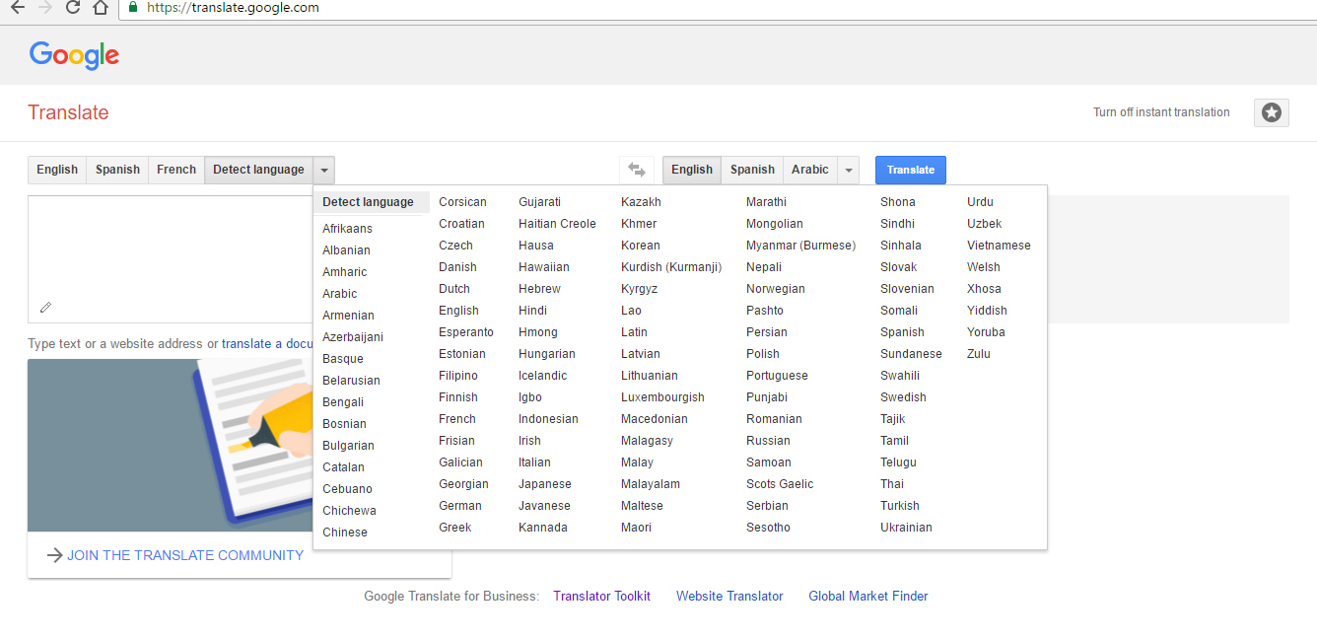Switch source language to Spanish tab
The image size is (1317, 640).
(116, 170)
